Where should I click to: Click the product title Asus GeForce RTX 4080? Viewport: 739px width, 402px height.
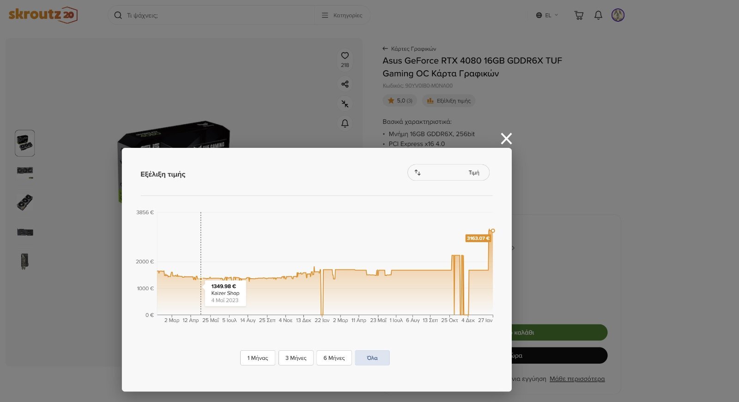[472, 67]
